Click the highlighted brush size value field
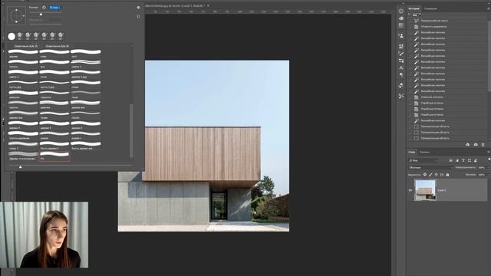 tap(54, 8)
